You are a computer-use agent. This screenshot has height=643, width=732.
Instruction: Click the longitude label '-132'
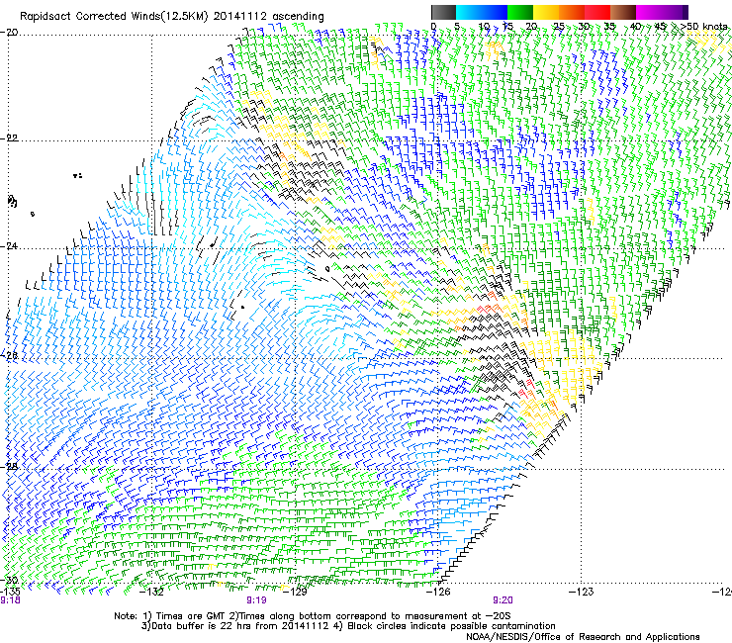151,593
